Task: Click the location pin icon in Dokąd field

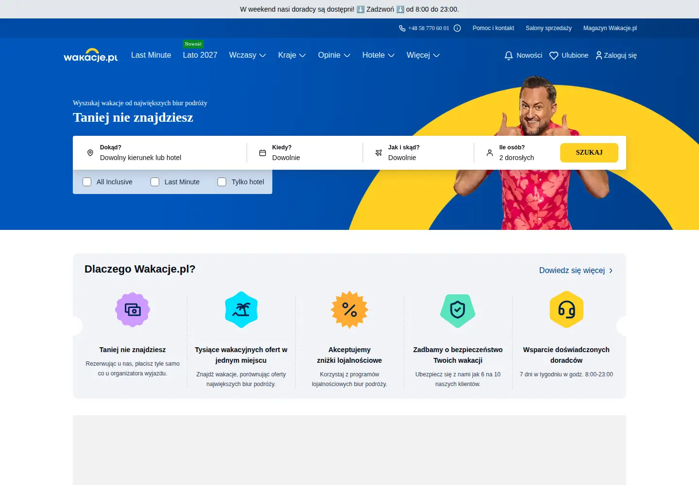Action: click(90, 153)
